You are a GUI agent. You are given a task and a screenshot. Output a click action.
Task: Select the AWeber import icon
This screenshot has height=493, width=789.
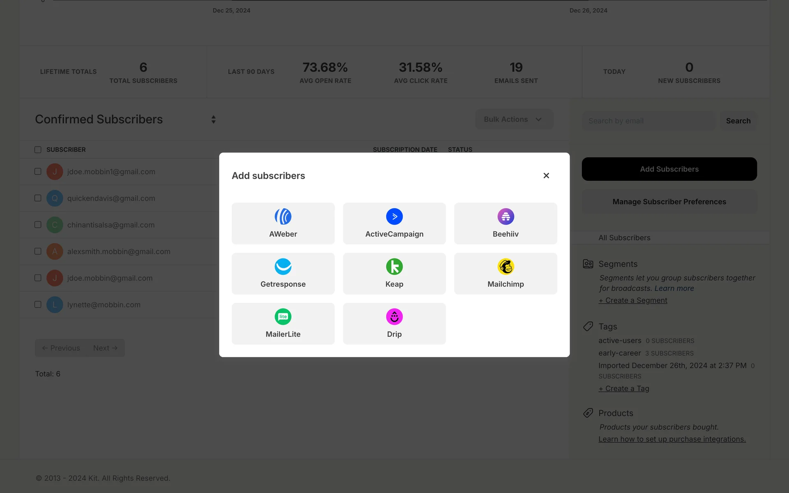point(283,217)
